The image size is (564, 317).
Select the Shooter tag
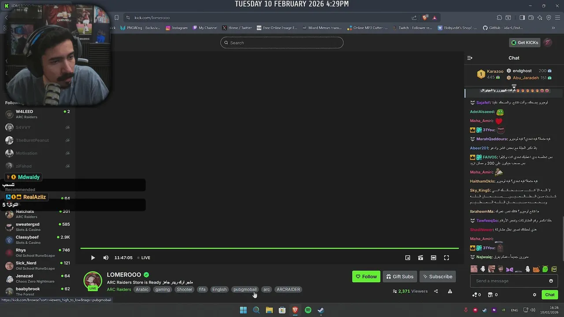click(184, 289)
